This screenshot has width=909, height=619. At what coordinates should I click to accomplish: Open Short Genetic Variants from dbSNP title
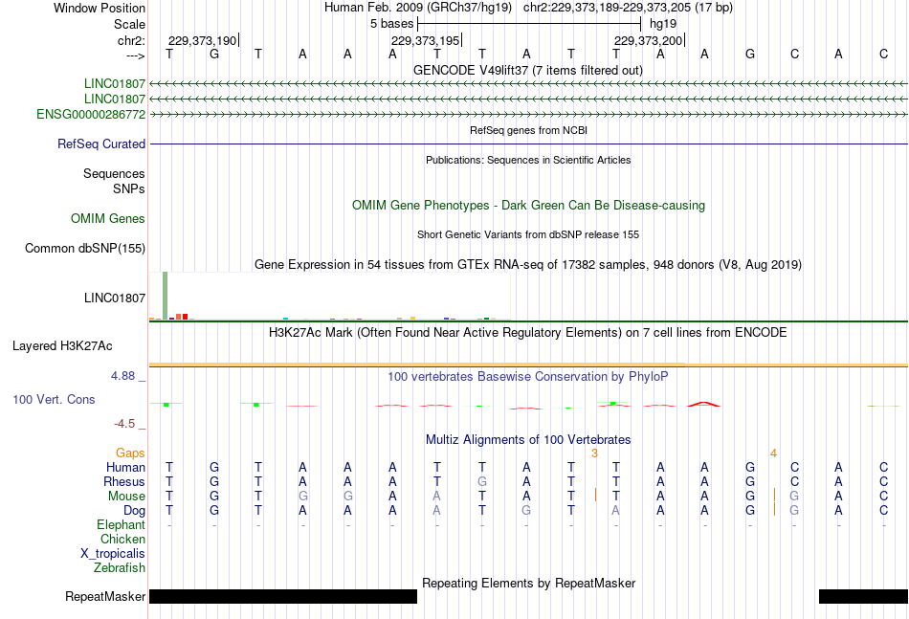(x=528, y=234)
